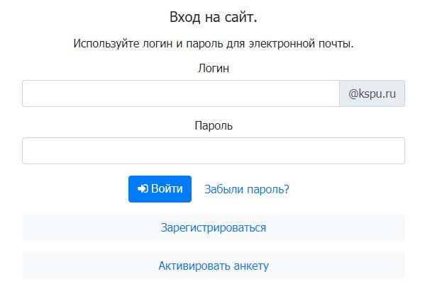The image size is (425, 291).
Task: Click the @kspu.ru domain suffix label
Action: [372, 93]
